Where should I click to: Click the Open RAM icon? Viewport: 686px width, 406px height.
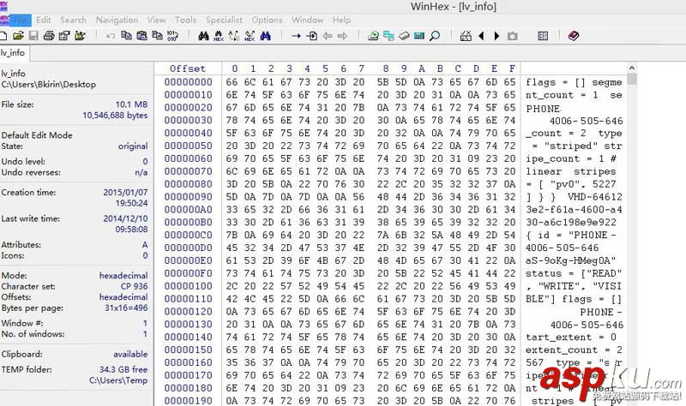point(404,36)
